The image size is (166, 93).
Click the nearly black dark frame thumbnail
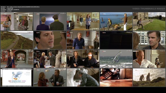pos(116,40)
